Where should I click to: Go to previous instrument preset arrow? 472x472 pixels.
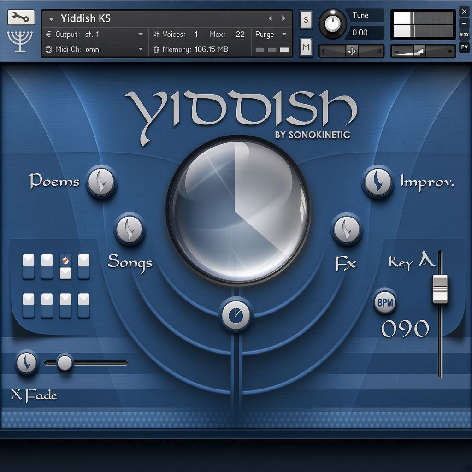[270, 18]
